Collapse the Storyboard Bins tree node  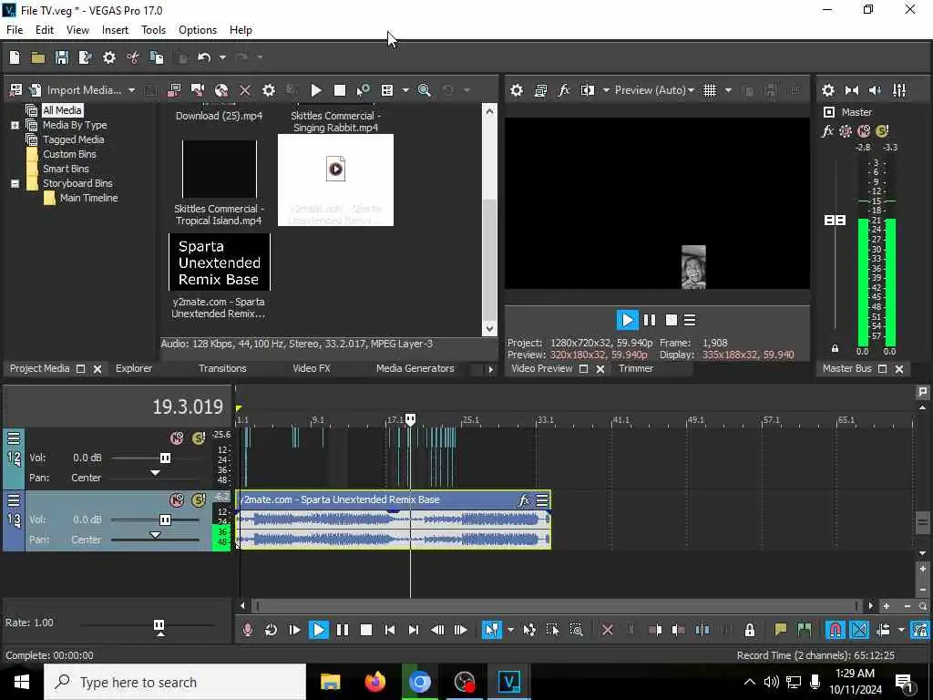click(x=15, y=183)
